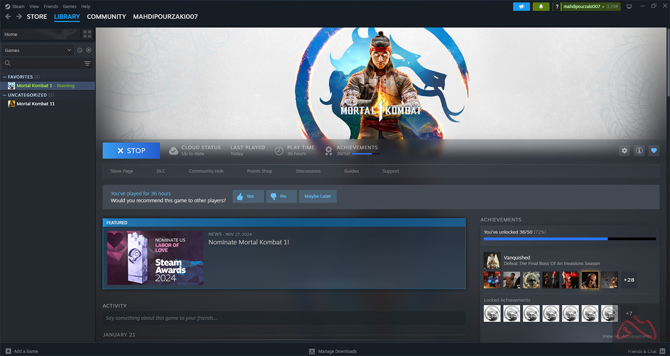Click the advanced filter icon beside search

[x=87, y=63]
